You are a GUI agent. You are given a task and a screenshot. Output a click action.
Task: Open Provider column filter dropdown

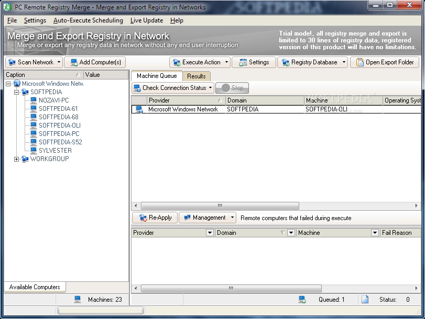210,233
